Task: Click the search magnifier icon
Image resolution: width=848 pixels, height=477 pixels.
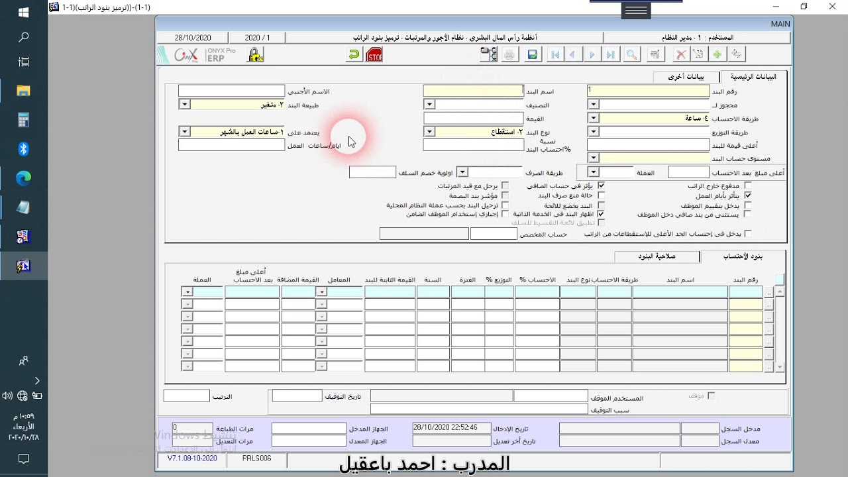Action: point(632,55)
